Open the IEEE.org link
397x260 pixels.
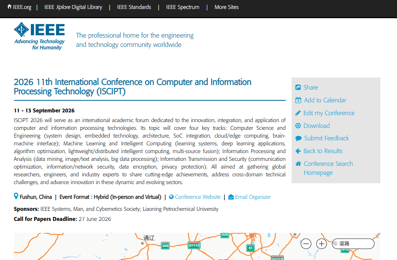pyautogui.click(x=22, y=7)
